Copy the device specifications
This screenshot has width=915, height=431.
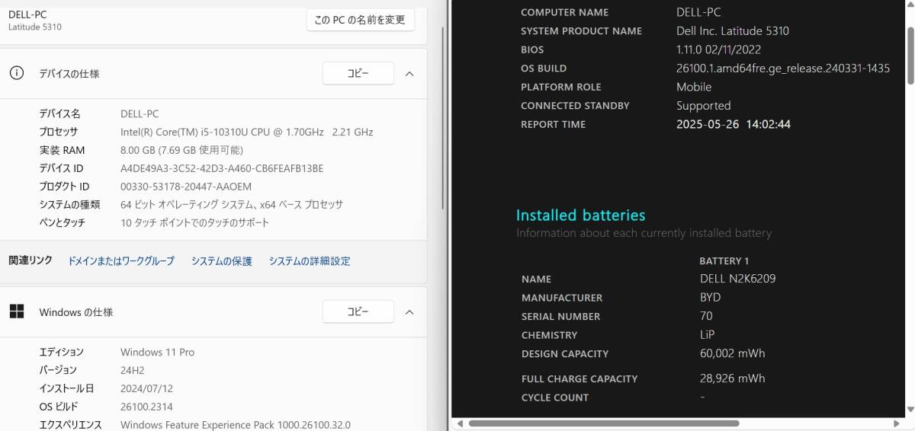tap(358, 73)
